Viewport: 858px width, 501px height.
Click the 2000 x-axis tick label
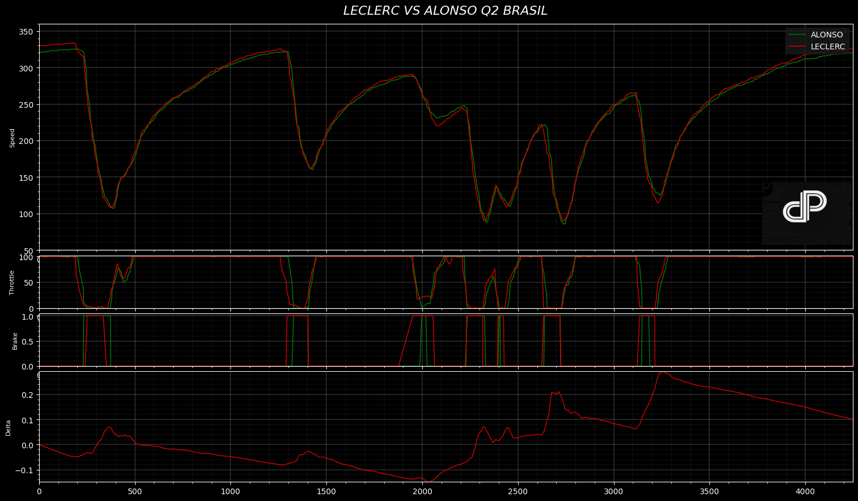coord(422,491)
